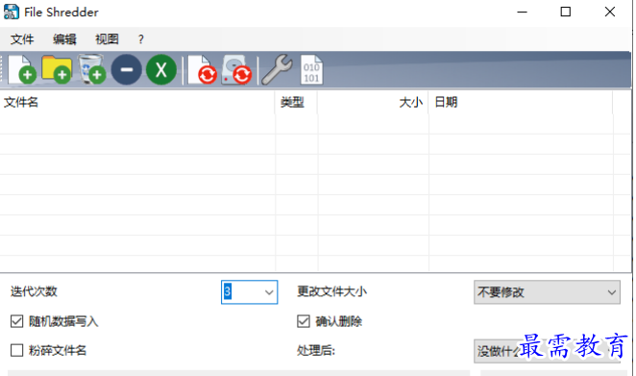Screen dimensions: 636x376
Task: Click the add folder icon
Action: (57, 69)
